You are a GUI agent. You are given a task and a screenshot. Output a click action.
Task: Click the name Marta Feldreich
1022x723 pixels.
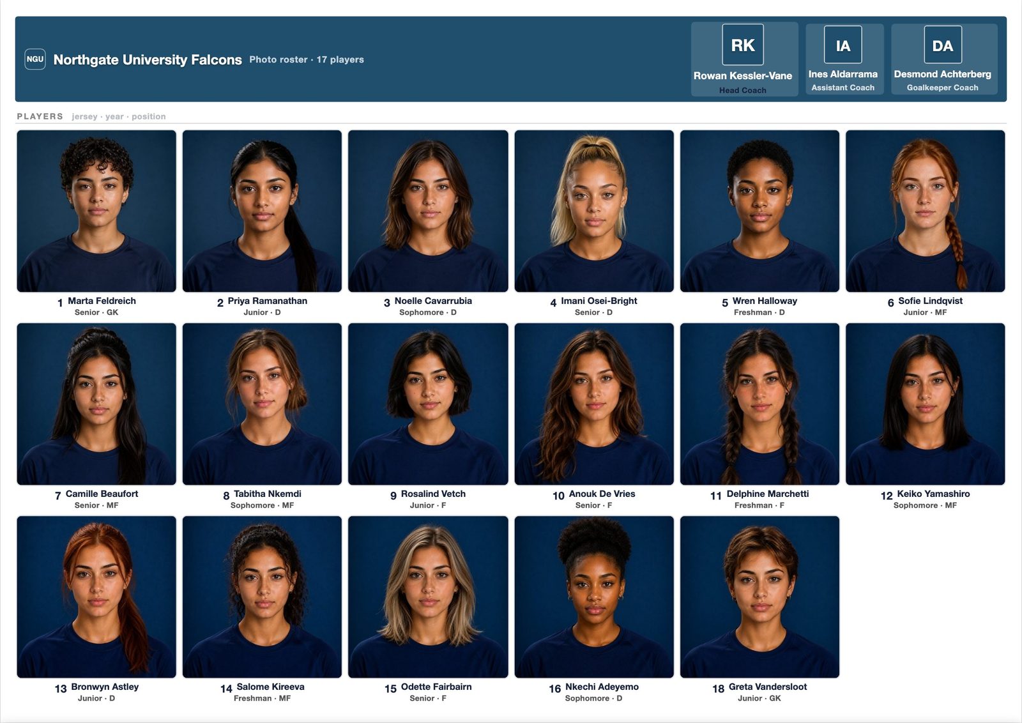point(102,301)
